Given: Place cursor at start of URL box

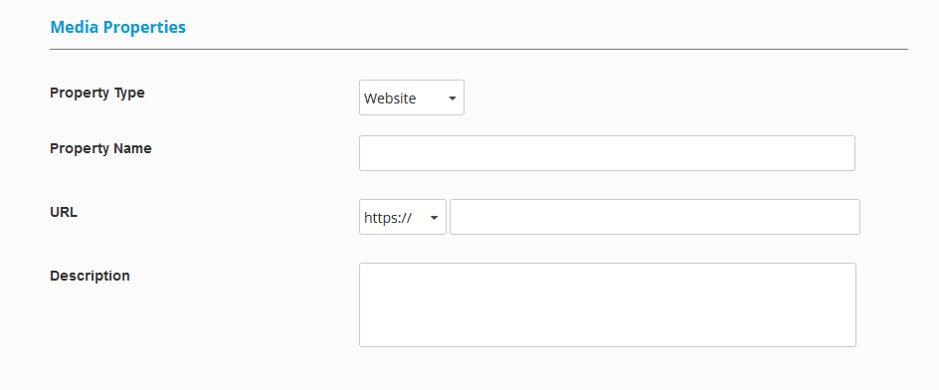Looking at the screenshot, I should [458, 217].
